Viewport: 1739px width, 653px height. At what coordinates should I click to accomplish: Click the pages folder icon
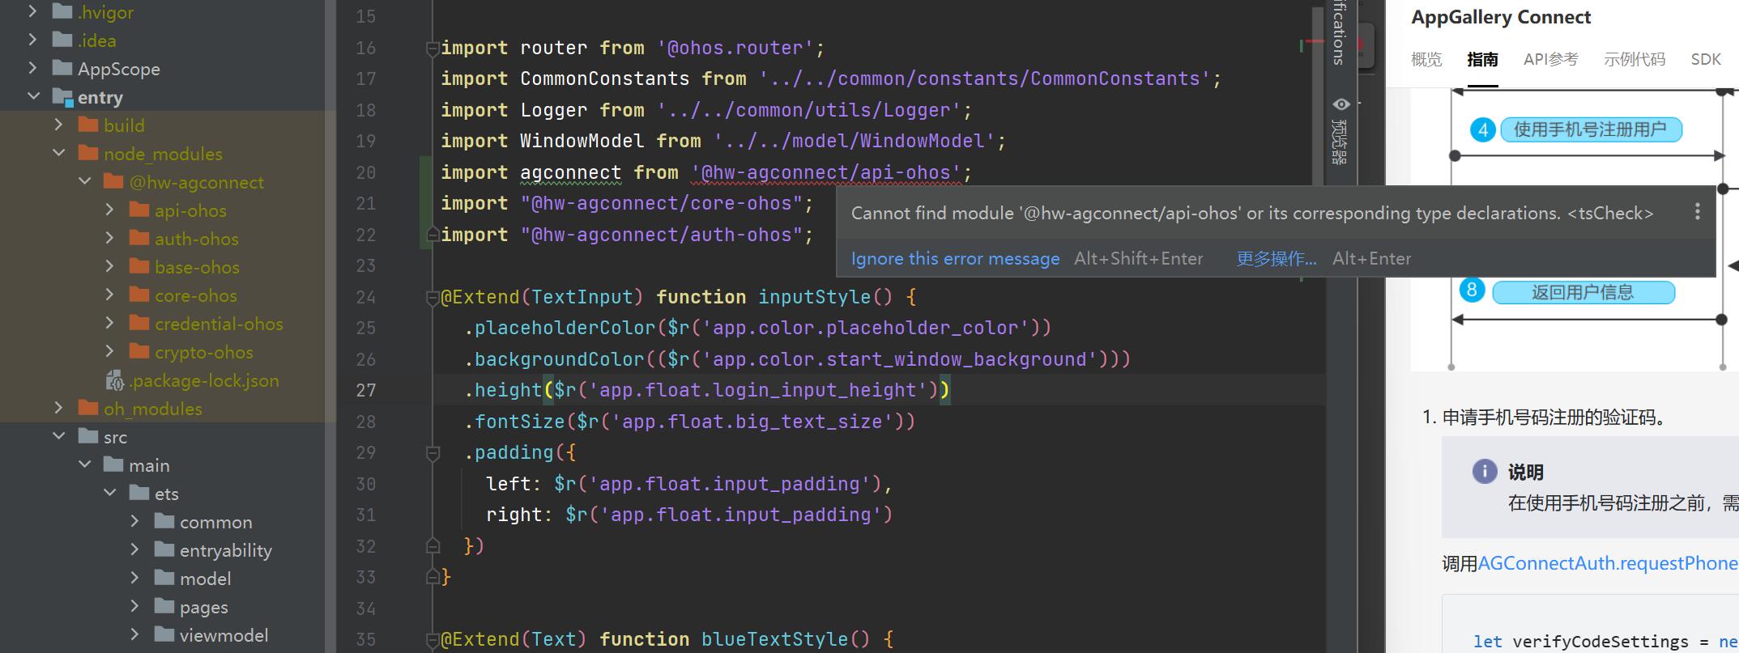point(164,606)
